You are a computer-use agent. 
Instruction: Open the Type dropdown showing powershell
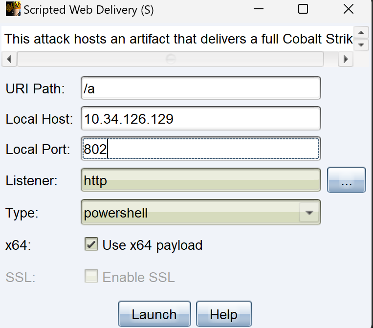201,212
